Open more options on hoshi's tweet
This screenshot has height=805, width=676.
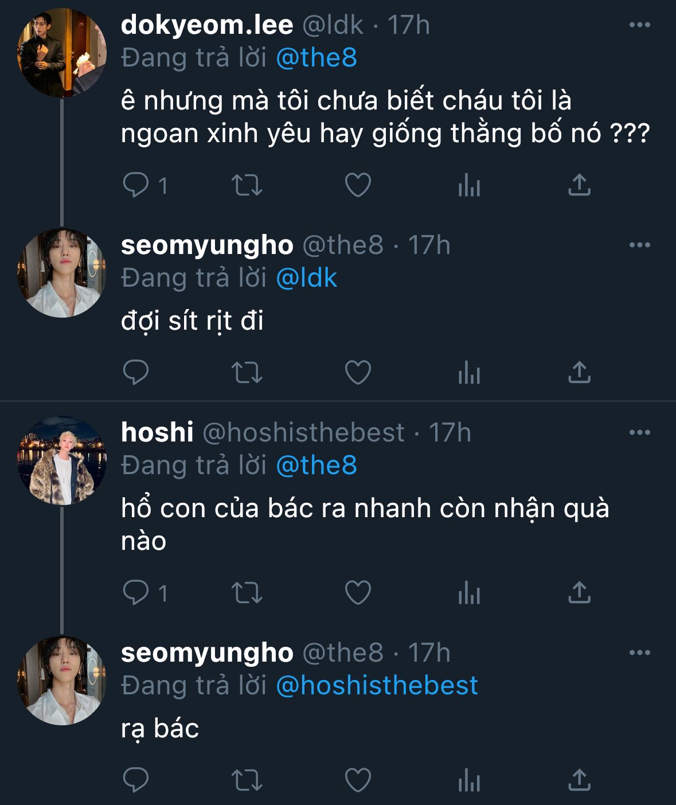[639, 433]
